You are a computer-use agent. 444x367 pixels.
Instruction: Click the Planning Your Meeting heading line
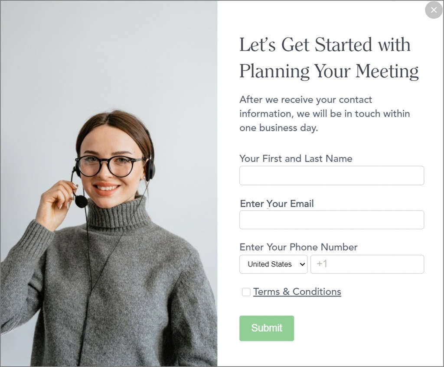[x=329, y=71]
